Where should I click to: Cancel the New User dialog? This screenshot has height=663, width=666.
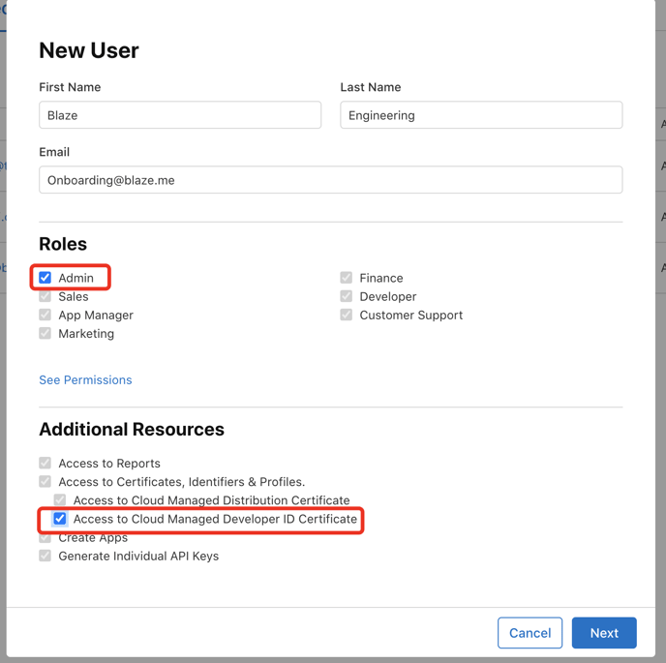[x=530, y=633]
